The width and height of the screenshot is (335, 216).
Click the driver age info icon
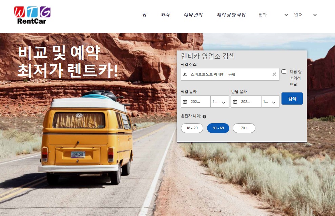tap(205, 116)
